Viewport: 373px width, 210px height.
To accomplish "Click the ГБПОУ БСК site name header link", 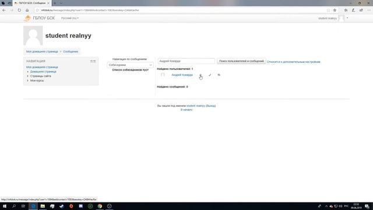I will [44, 18].
